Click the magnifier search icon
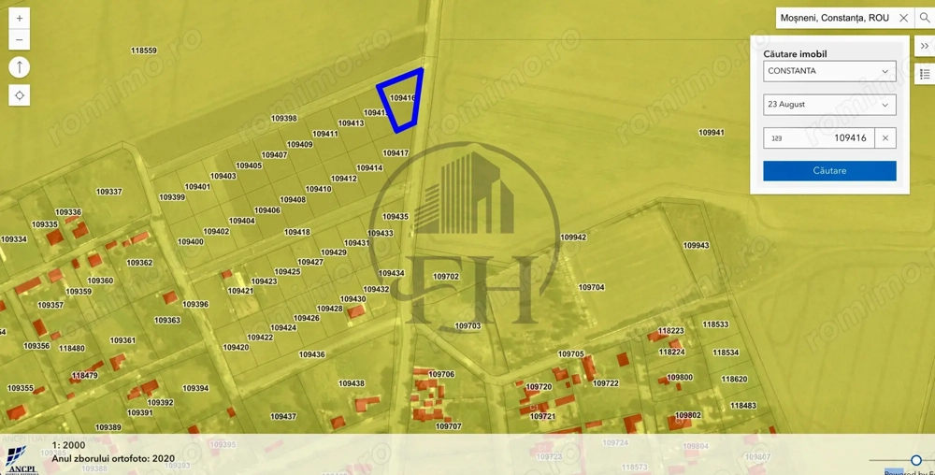The height and width of the screenshot is (475, 935). click(924, 18)
